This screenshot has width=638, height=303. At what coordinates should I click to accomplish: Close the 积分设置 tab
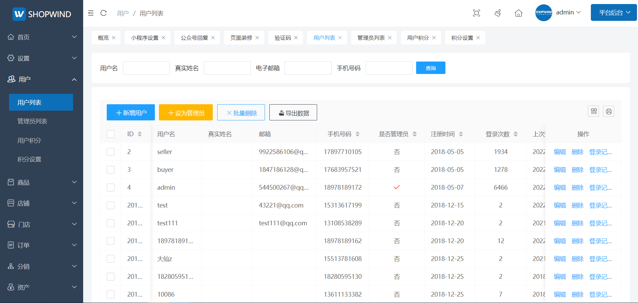[x=478, y=38]
